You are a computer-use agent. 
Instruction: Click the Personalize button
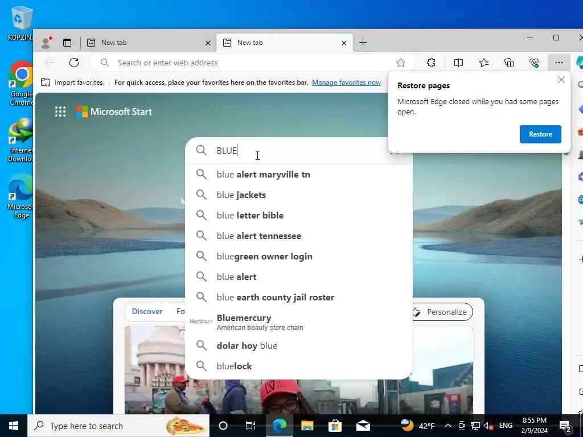pos(442,312)
